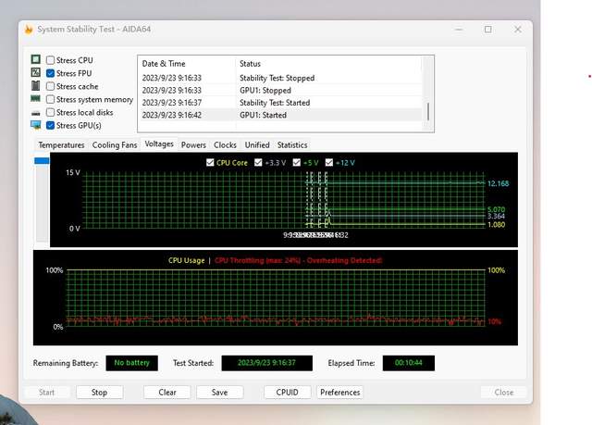This screenshot has width=592, height=425.
Task: Uncheck the Stress FPU checkbox
Action: (x=50, y=73)
